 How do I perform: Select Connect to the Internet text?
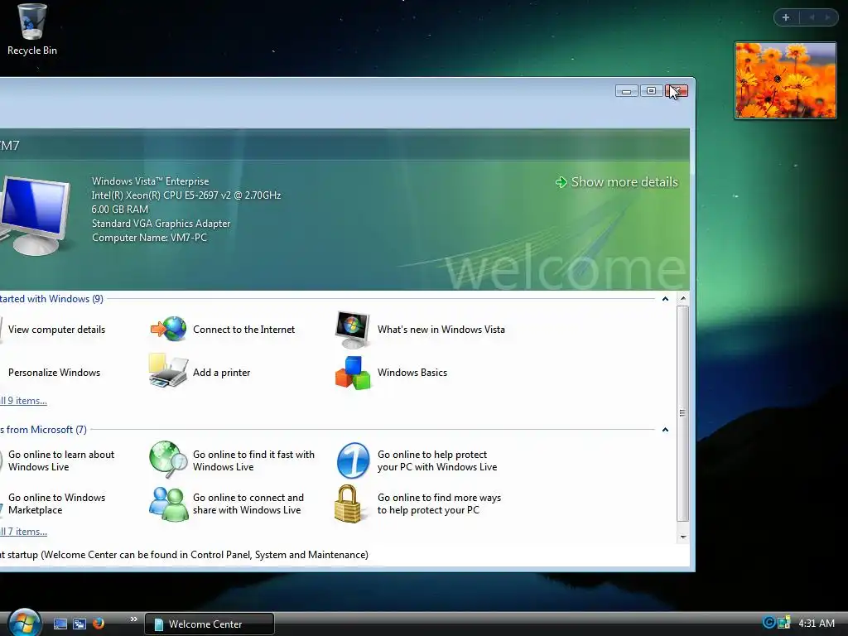point(244,330)
